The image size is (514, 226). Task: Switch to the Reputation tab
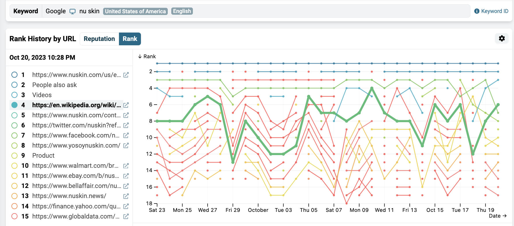[x=99, y=39]
